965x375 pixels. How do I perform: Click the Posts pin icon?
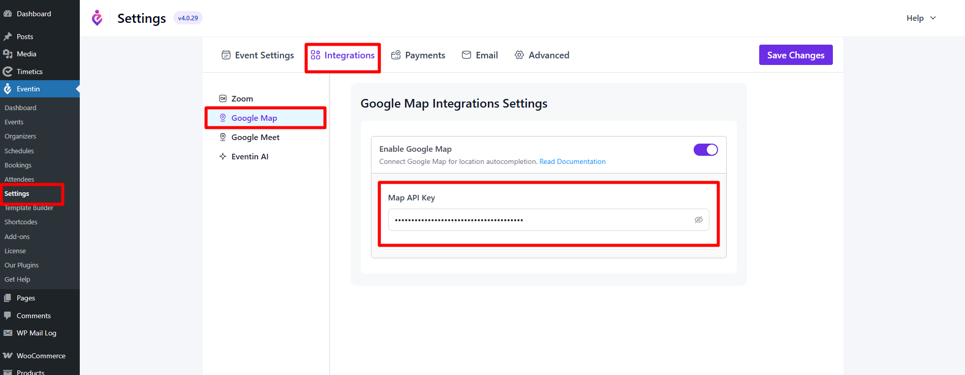click(x=8, y=37)
